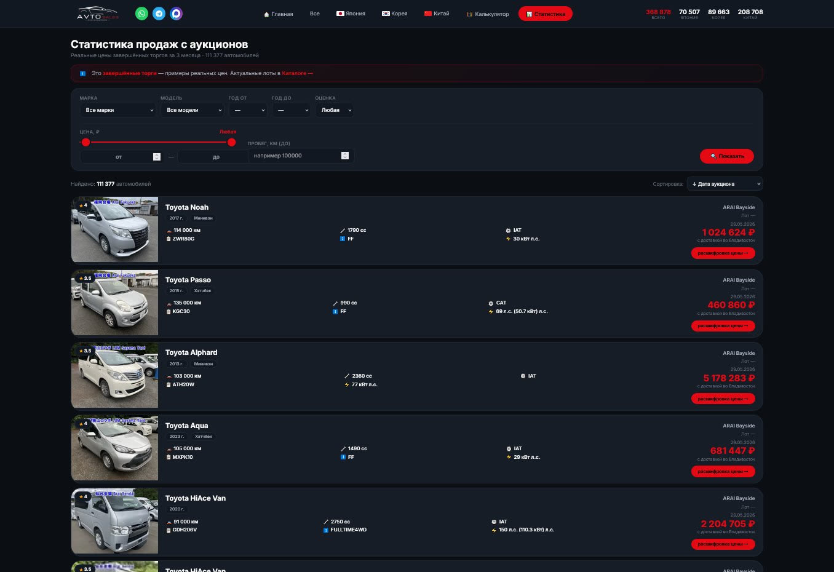
Task: Open price breakdown for Toyota HiAce Van 2020
Action: click(x=723, y=544)
